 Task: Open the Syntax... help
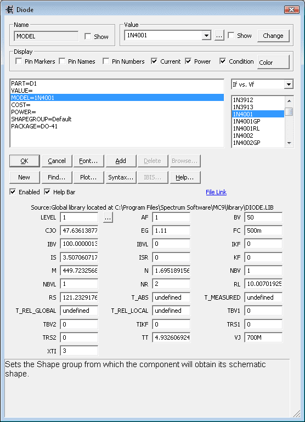pyautogui.click(x=121, y=177)
